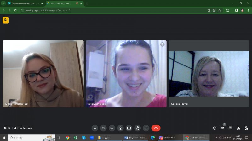Image resolution: width=252 pixels, height=141 pixels.
Task: Open the Activities panel icon
Action: [238, 128]
